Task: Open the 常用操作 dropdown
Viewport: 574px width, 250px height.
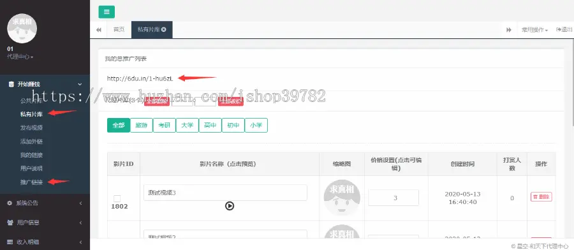Action: [534, 30]
